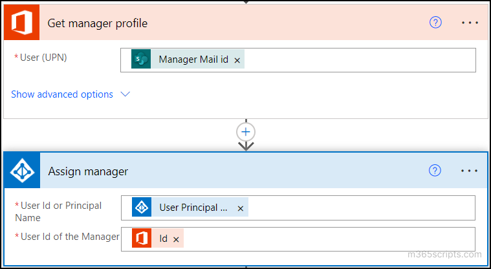
Task: Open help for Assign manager
Action: coord(435,171)
